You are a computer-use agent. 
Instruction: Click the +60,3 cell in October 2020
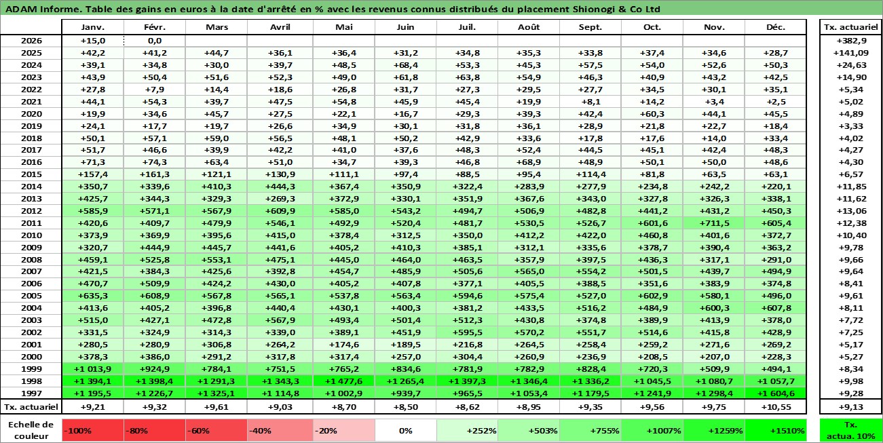[652, 113]
